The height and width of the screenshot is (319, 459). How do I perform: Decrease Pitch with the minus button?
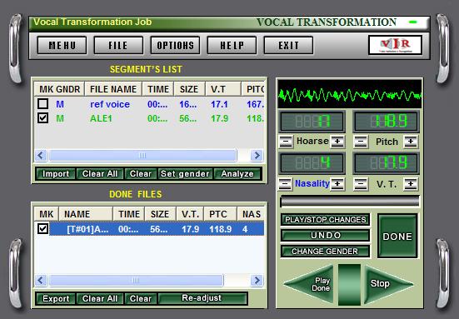tap(361, 142)
